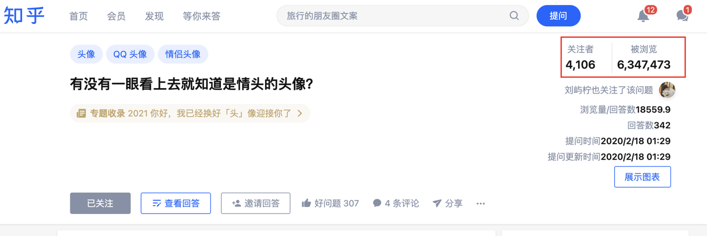
Task: Open the 等你来答 nav item
Action: [x=202, y=16]
